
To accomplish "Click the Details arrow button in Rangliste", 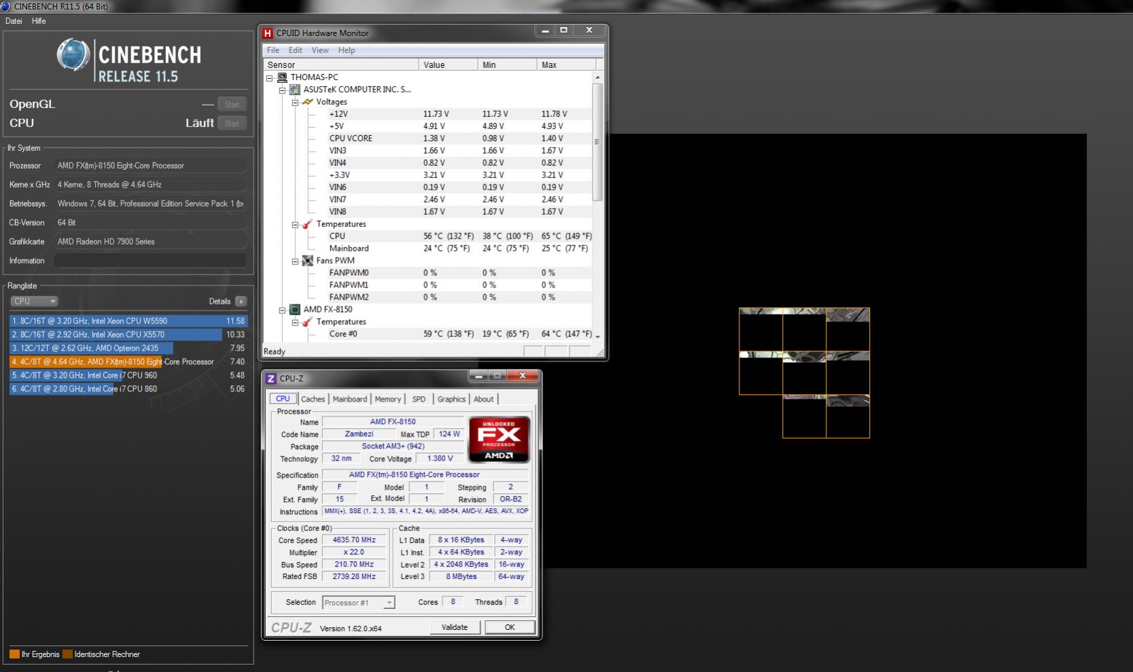I will (241, 301).
